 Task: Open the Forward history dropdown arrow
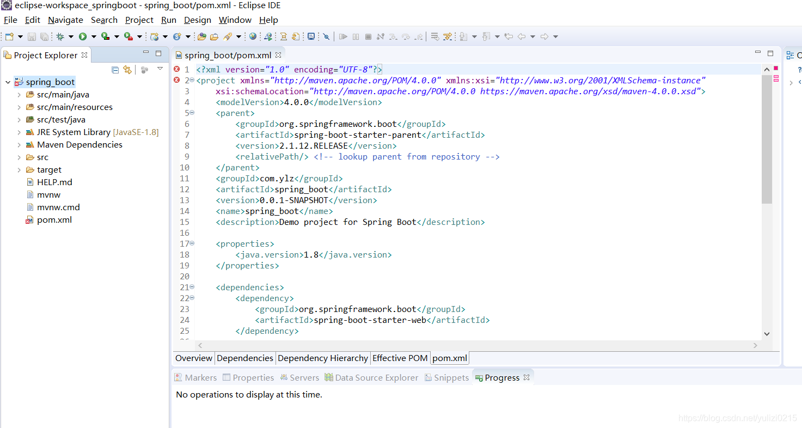coord(555,36)
